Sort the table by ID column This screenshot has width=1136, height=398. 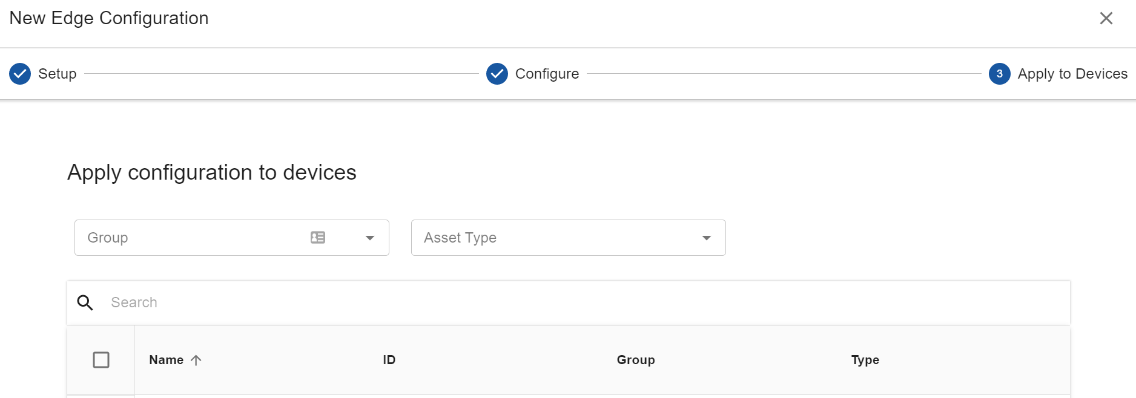[389, 360]
